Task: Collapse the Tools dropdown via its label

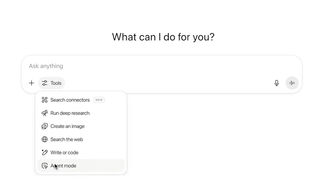Action: (x=56, y=83)
